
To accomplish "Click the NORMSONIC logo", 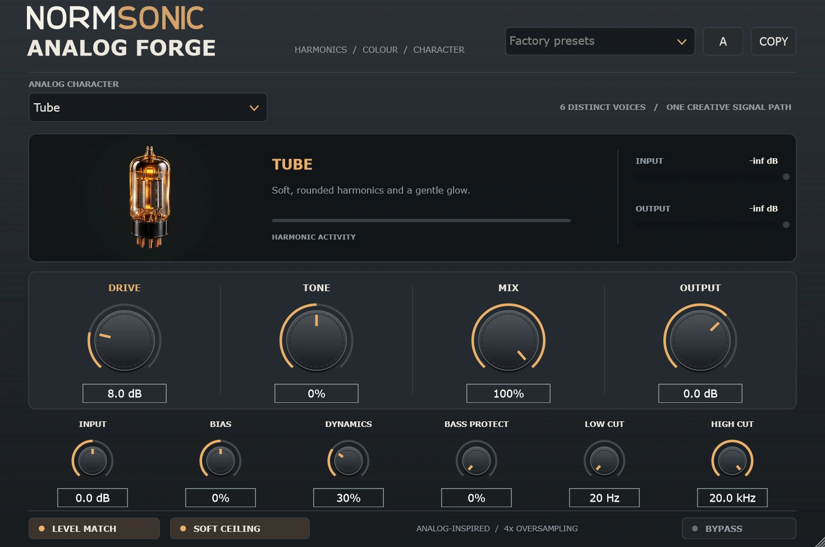I will (x=115, y=18).
